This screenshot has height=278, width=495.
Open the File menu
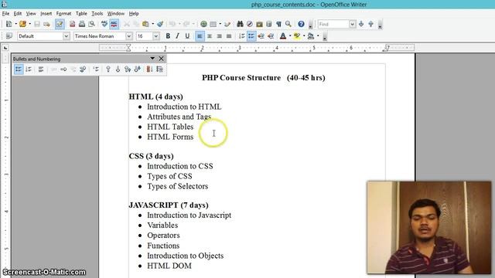tap(5, 14)
